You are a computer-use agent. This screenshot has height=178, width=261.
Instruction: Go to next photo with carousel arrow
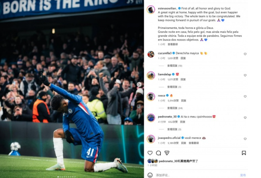(x=139, y=84)
